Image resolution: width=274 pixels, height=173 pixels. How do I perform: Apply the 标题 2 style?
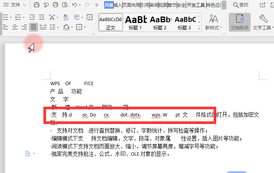(x=160, y=23)
